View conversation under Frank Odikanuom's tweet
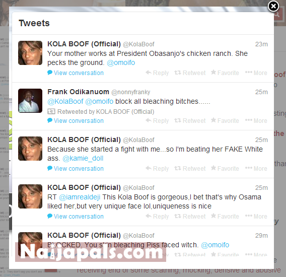Screen dimensions: 286x277 coord(76,120)
